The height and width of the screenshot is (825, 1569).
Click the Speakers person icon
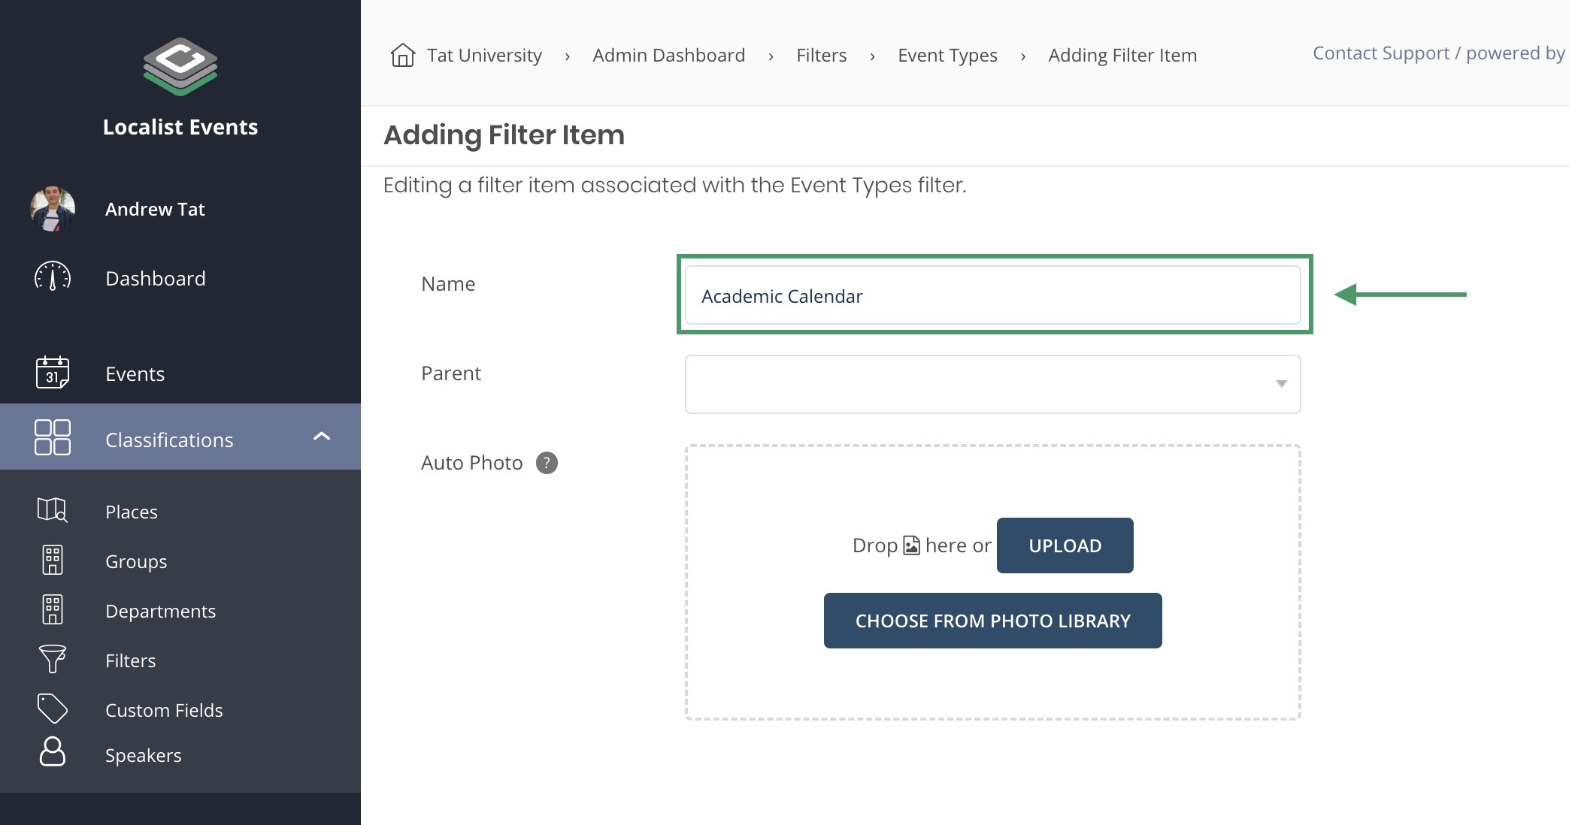pos(53,752)
